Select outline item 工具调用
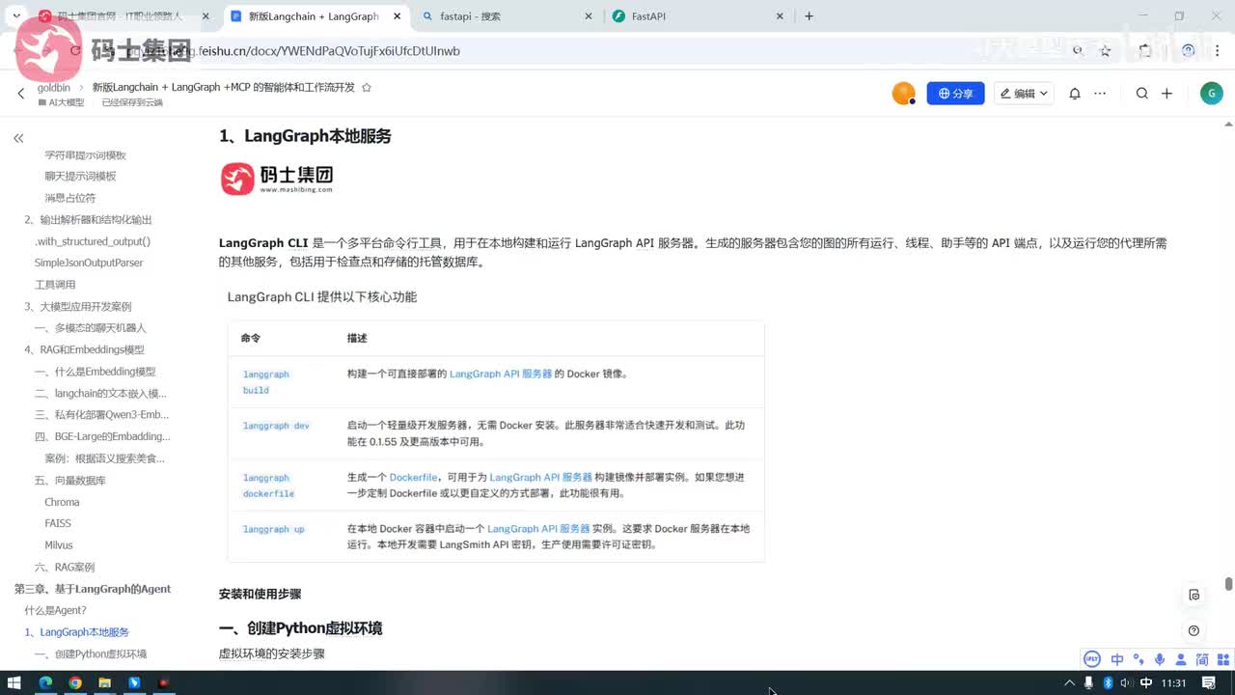 (55, 285)
